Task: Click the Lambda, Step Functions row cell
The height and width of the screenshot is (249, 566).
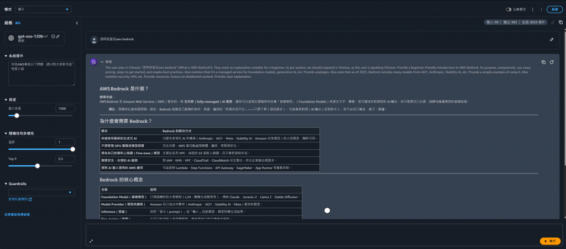Action: [x=240, y=167]
